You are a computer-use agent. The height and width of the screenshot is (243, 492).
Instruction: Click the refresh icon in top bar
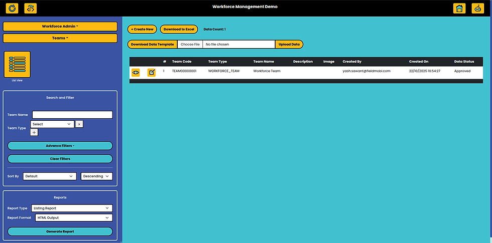[x=12, y=8]
